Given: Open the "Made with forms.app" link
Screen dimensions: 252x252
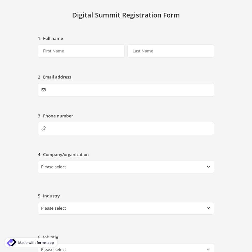Looking at the screenshot, I should coord(36,243).
